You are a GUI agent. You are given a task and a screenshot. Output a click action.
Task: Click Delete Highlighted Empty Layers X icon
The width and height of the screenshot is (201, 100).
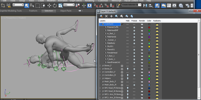pos(106,16)
